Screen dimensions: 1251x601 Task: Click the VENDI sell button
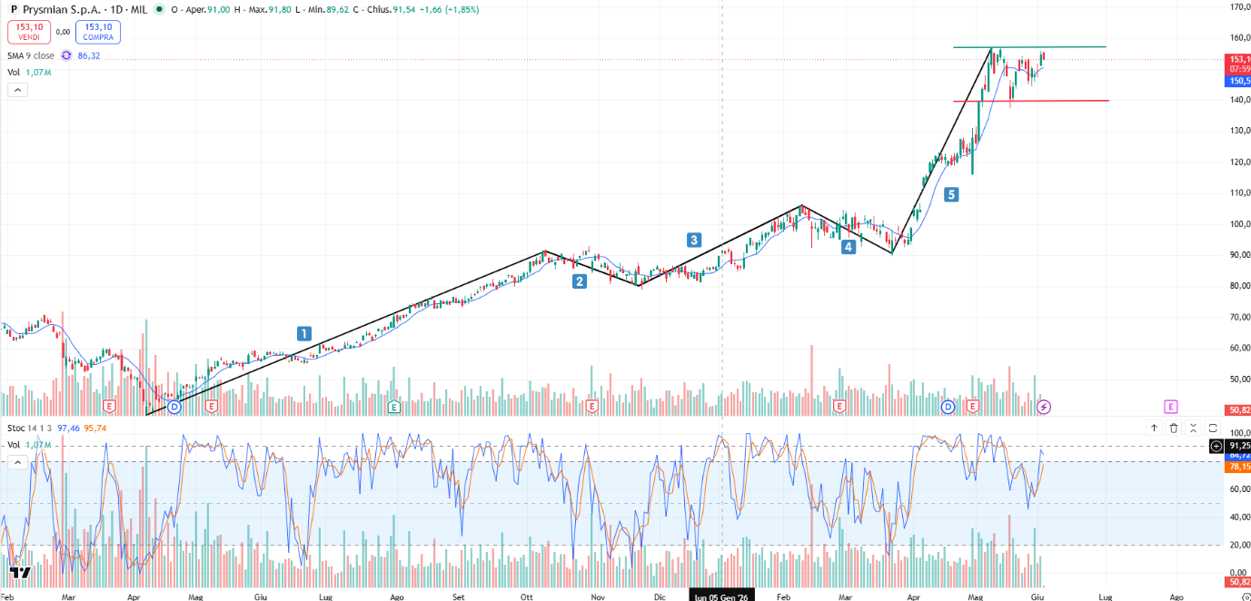30,32
